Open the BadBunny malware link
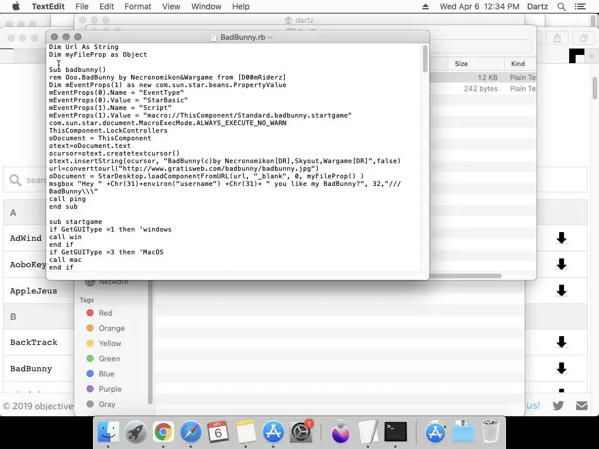The width and height of the screenshot is (599, 449). pyautogui.click(x=31, y=369)
